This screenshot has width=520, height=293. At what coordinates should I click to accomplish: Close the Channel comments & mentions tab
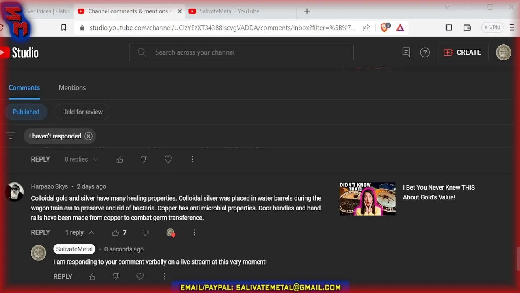[180, 11]
